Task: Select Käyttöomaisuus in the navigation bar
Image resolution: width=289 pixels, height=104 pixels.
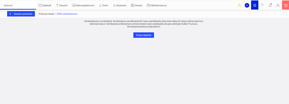Action: pyautogui.click(x=157, y=5)
